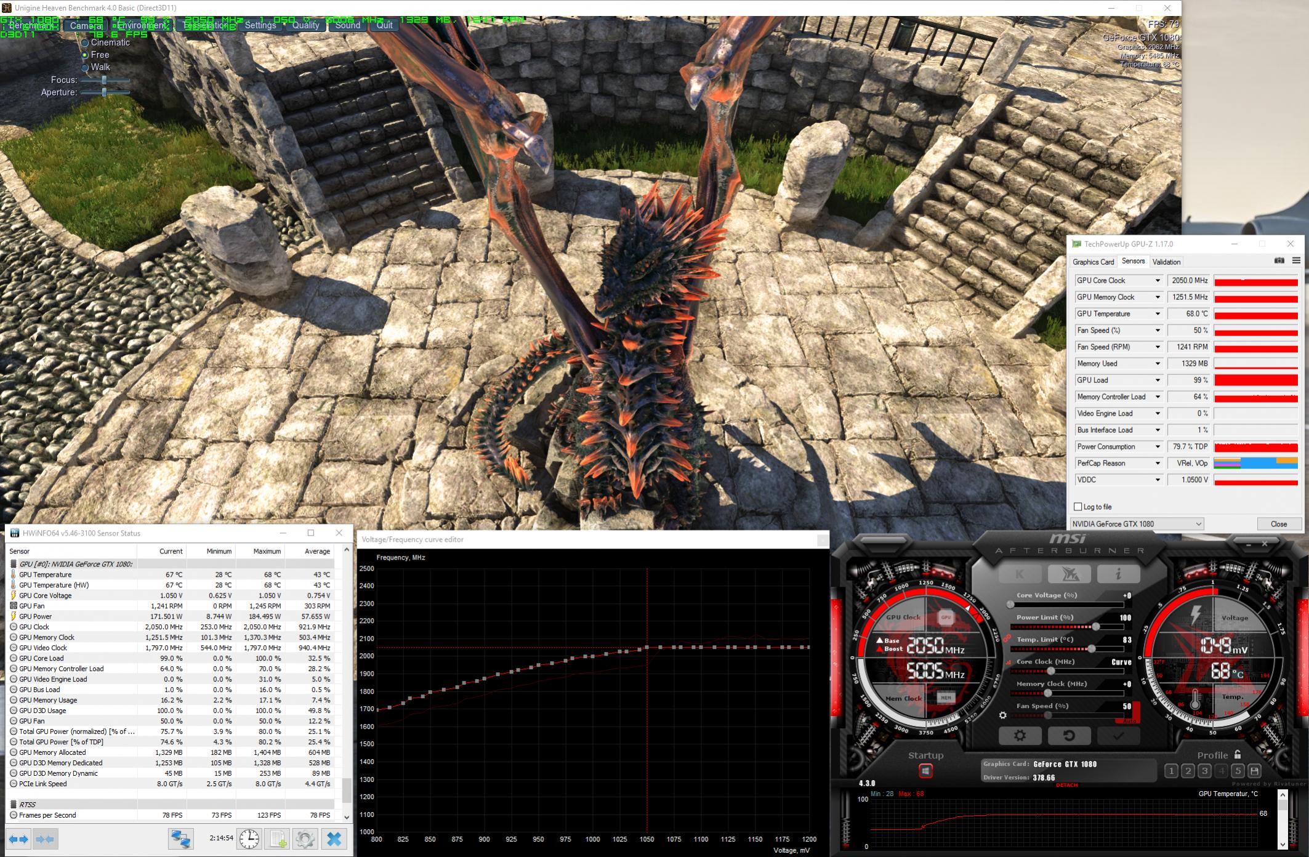The height and width of the screenshot is (857, 1309).
Task: Click HWiNFO reset clock icon
Action: pos(249,839)
